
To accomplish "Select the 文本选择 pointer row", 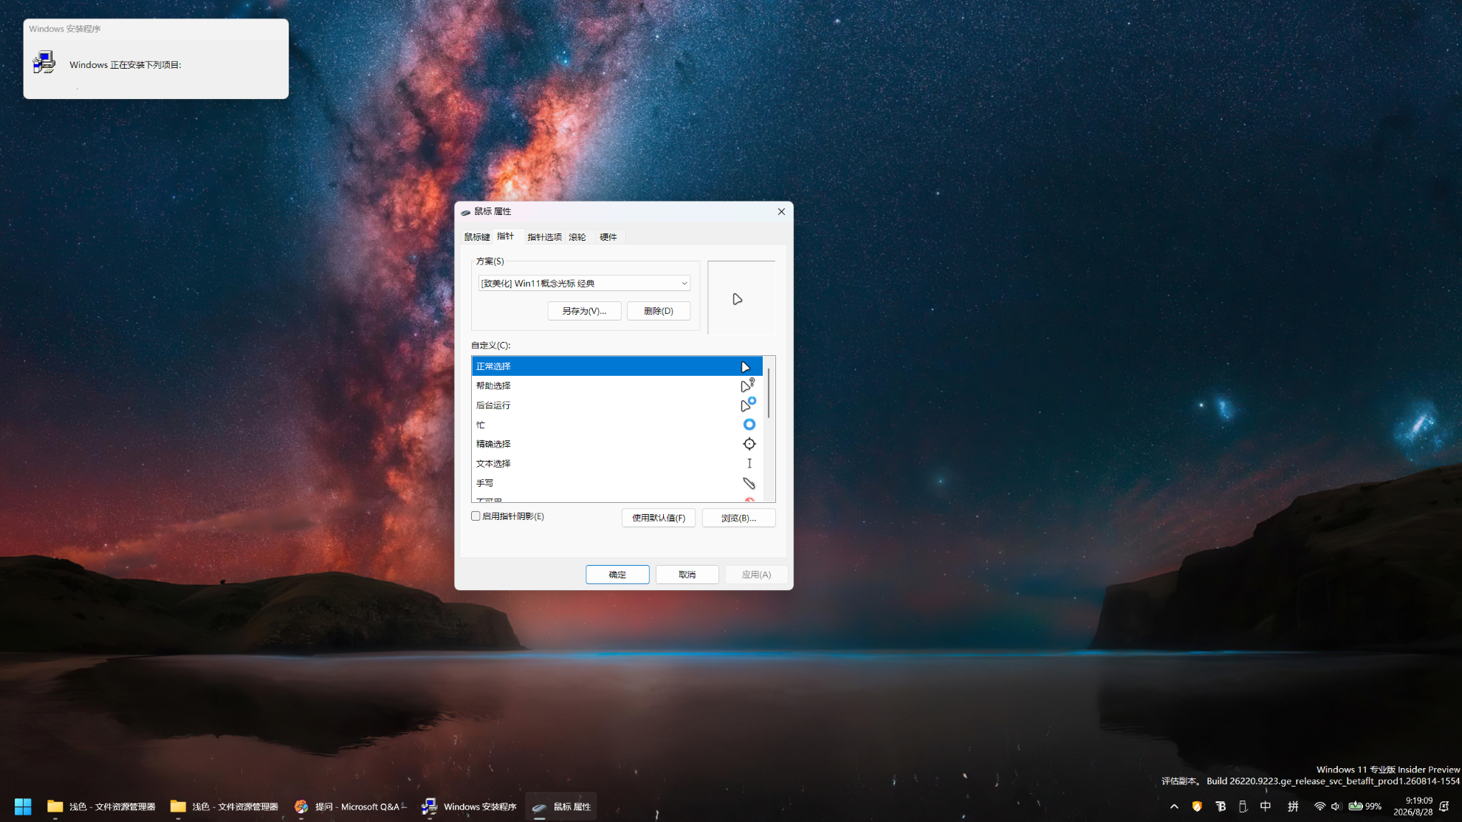I will tap(617, 464).
